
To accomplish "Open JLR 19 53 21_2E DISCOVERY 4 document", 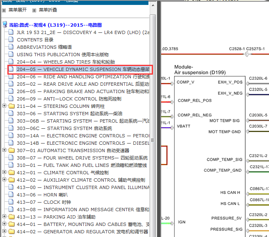I will pyautogui.click(x=83, y=32).
